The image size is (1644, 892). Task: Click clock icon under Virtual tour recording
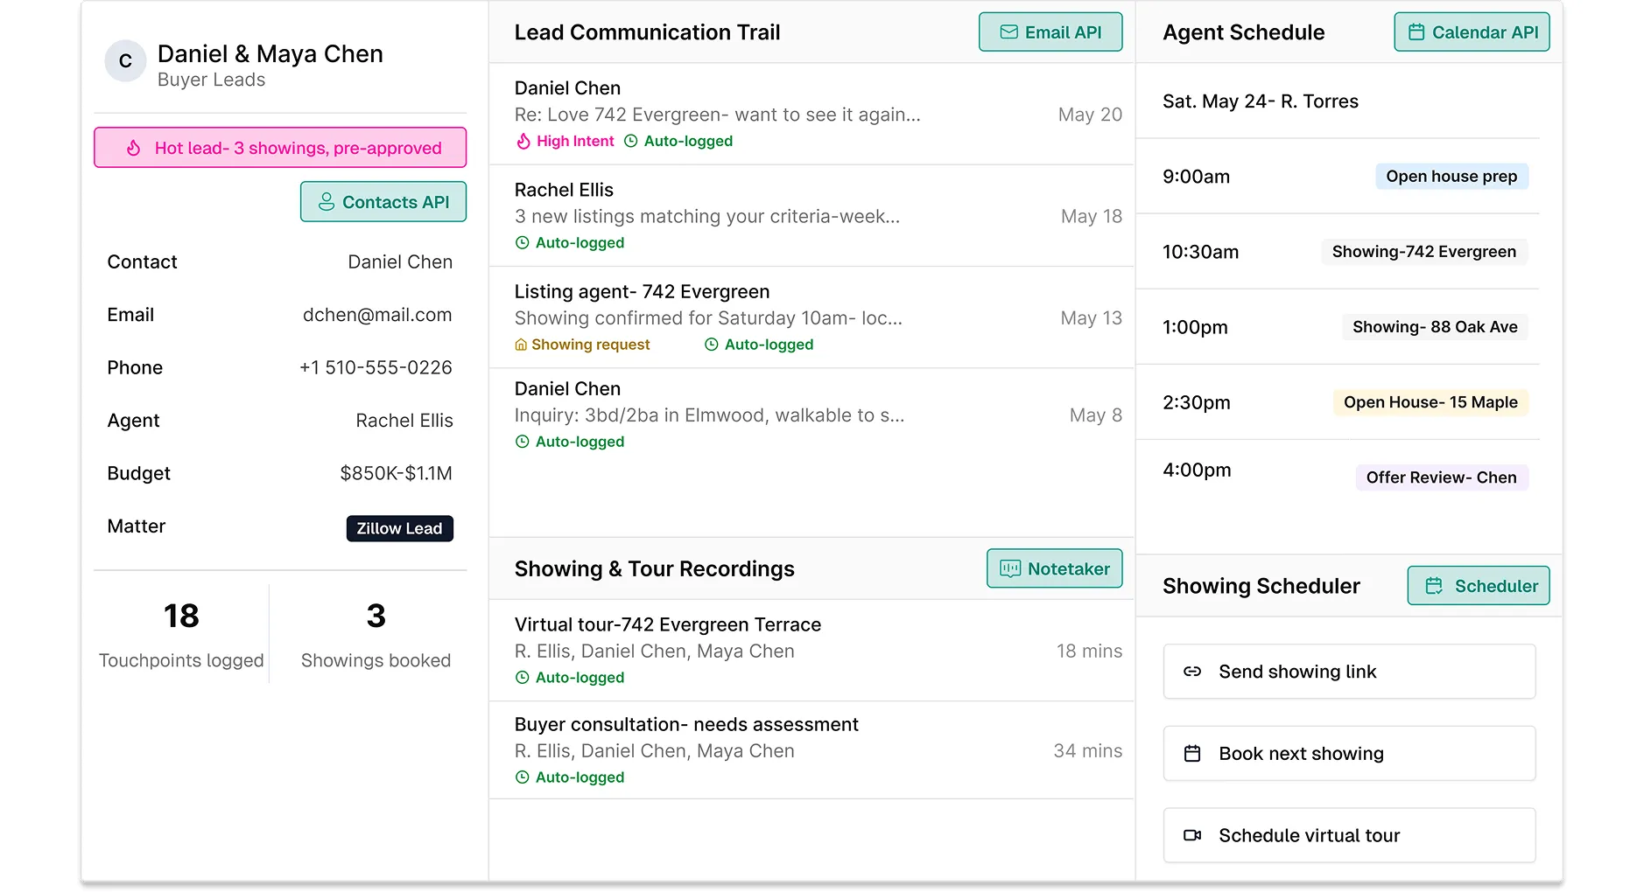(522, 678)
